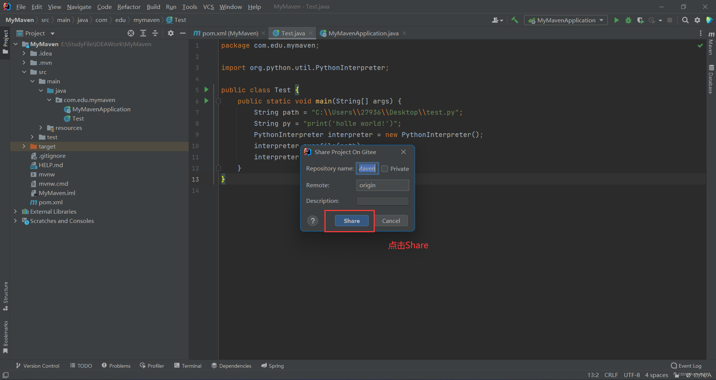The image size is (716, 380).
Task: Open the Bookmarks tool window
Action: pyautogui.click(x=6, y=337)
